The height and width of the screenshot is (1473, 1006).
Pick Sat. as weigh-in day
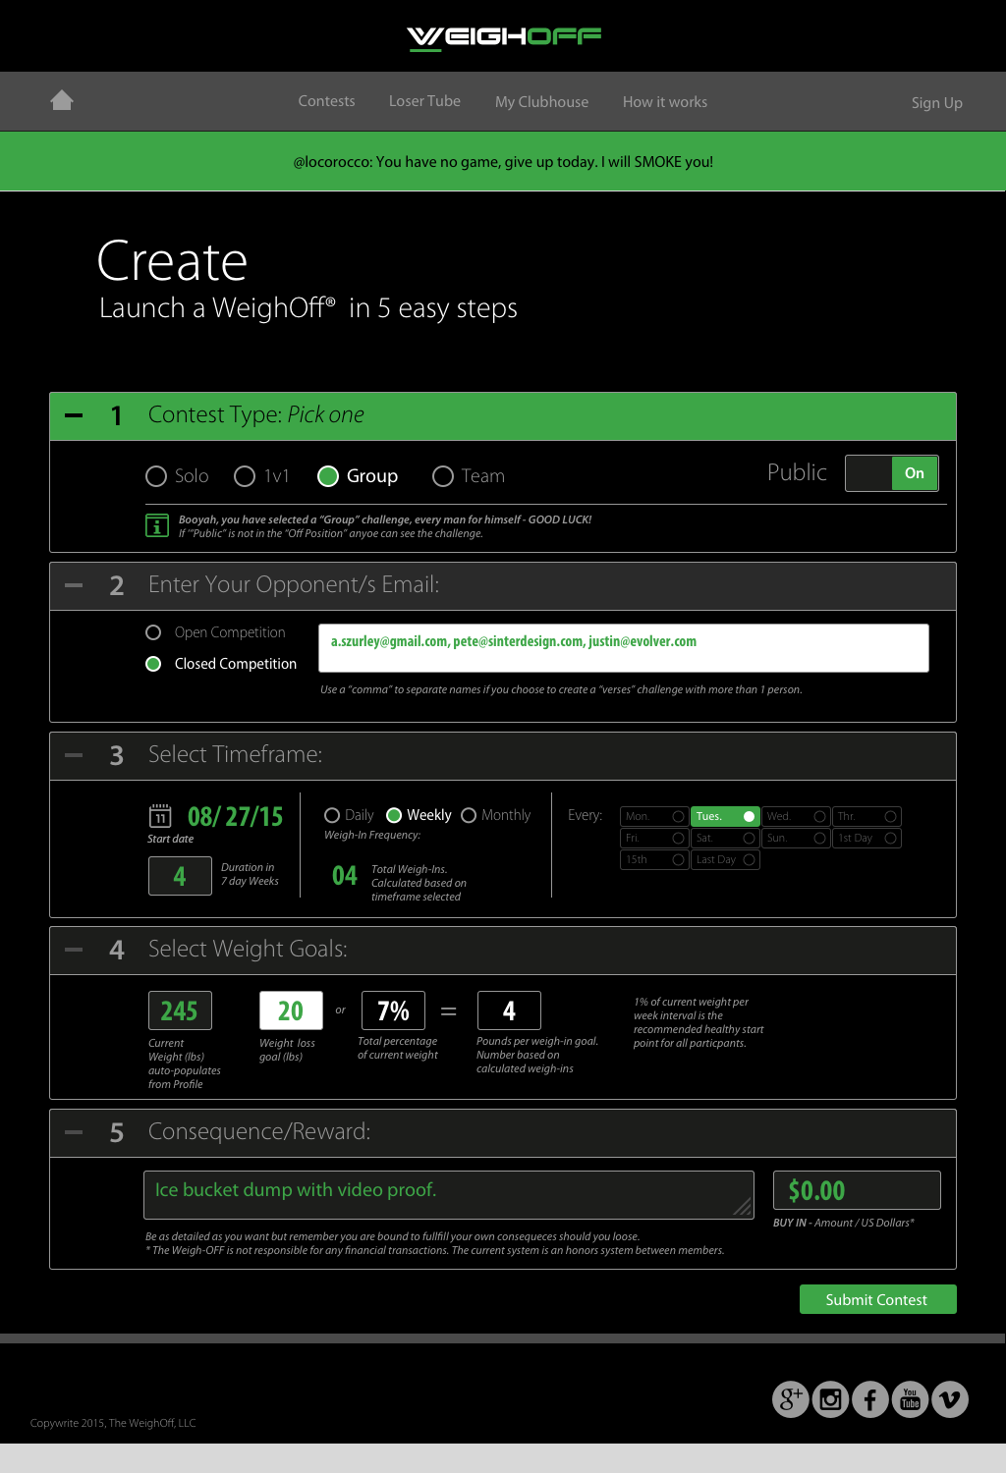coord(725,838)
